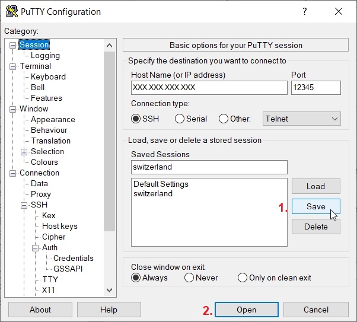Click the category tree scroll down arrow
Image resolution: width=357 pixels, height=322 pixels.
(109, 290)
